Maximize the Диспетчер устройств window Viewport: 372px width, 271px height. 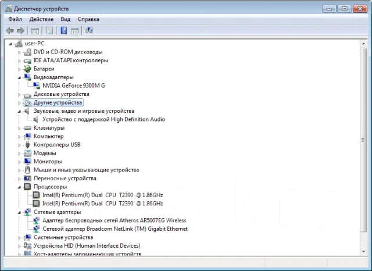click(345, 9)
